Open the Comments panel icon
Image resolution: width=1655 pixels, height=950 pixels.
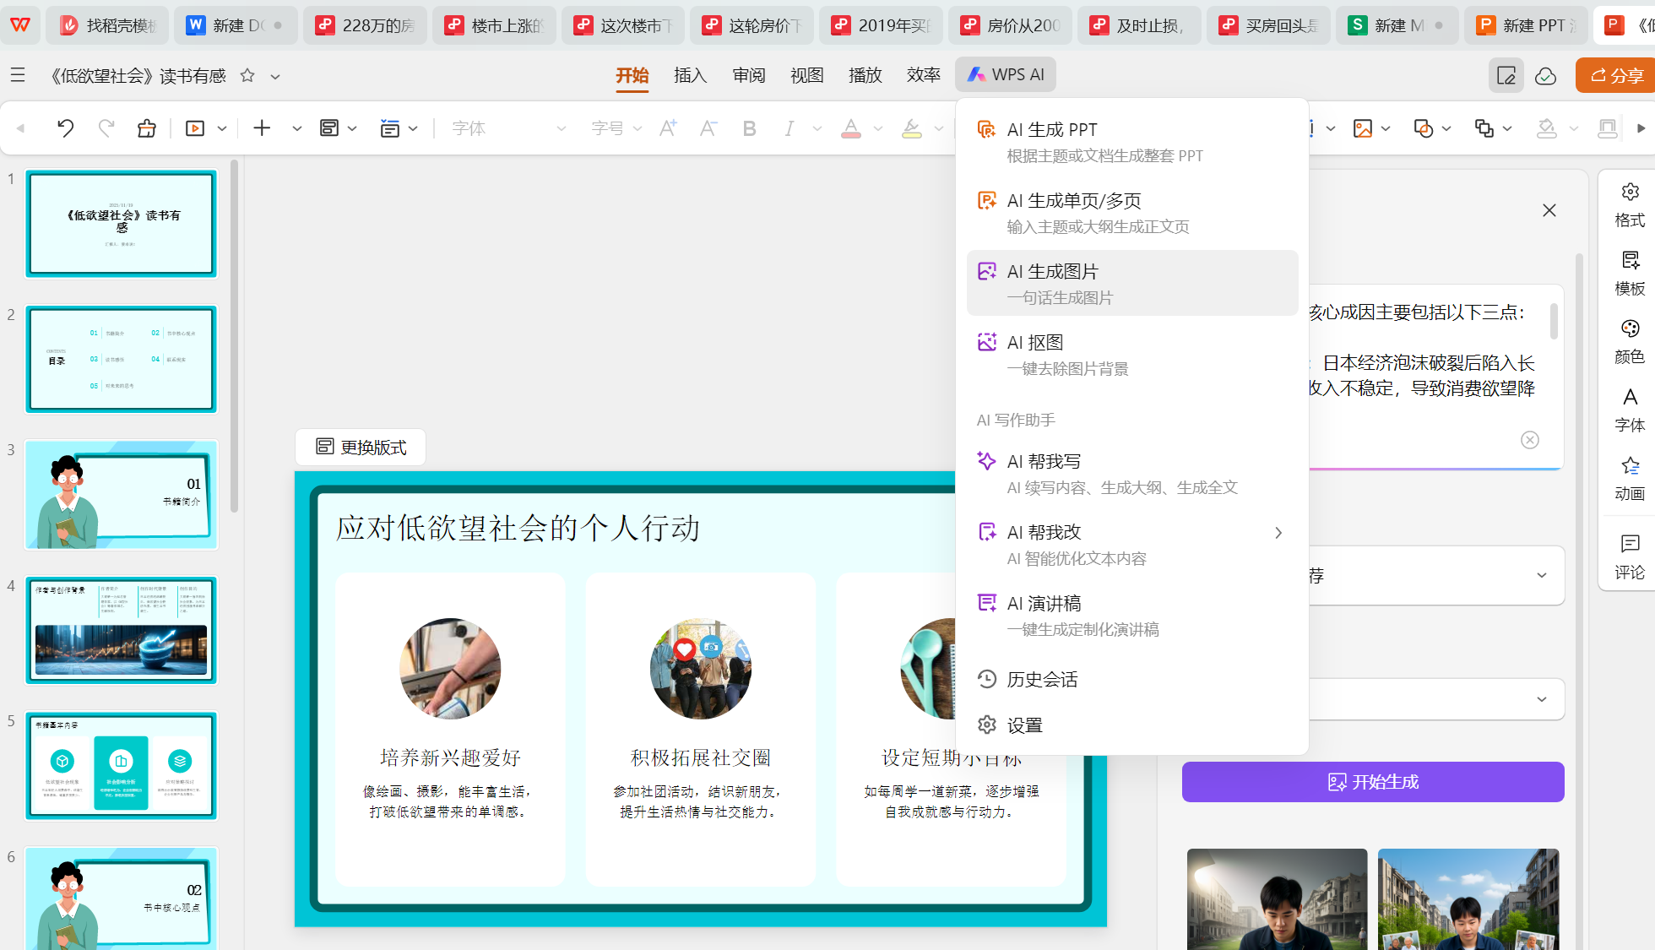coord(1629,556)
